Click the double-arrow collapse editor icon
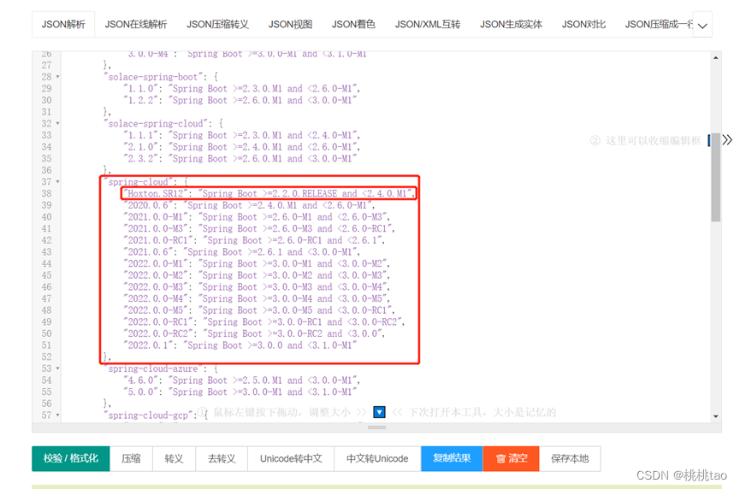 tap(727, 139)
